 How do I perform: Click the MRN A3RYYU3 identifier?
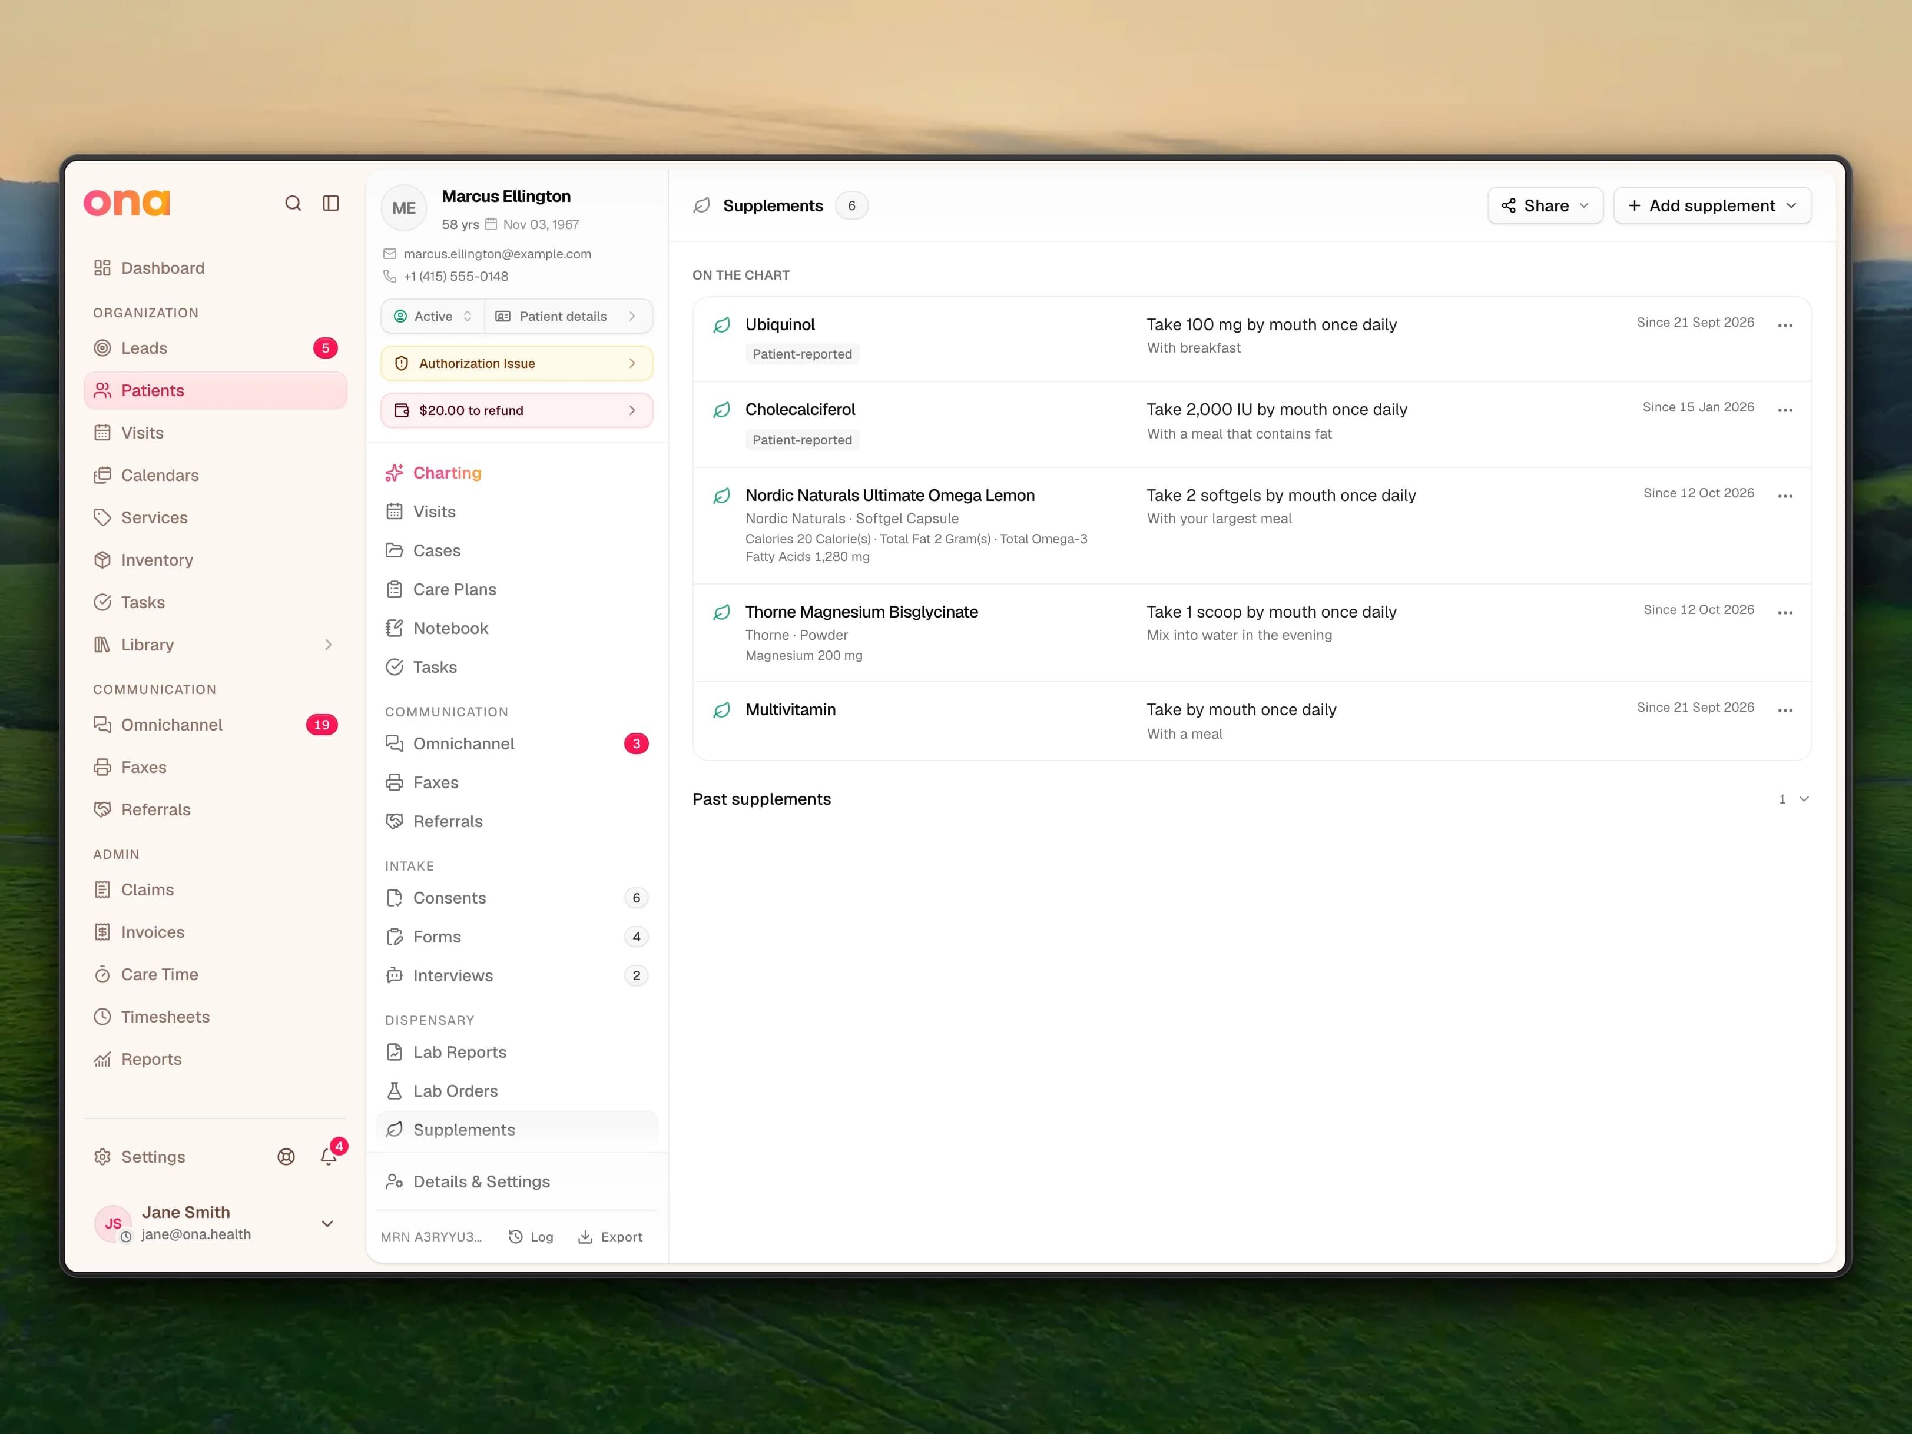click(431, 1237)
